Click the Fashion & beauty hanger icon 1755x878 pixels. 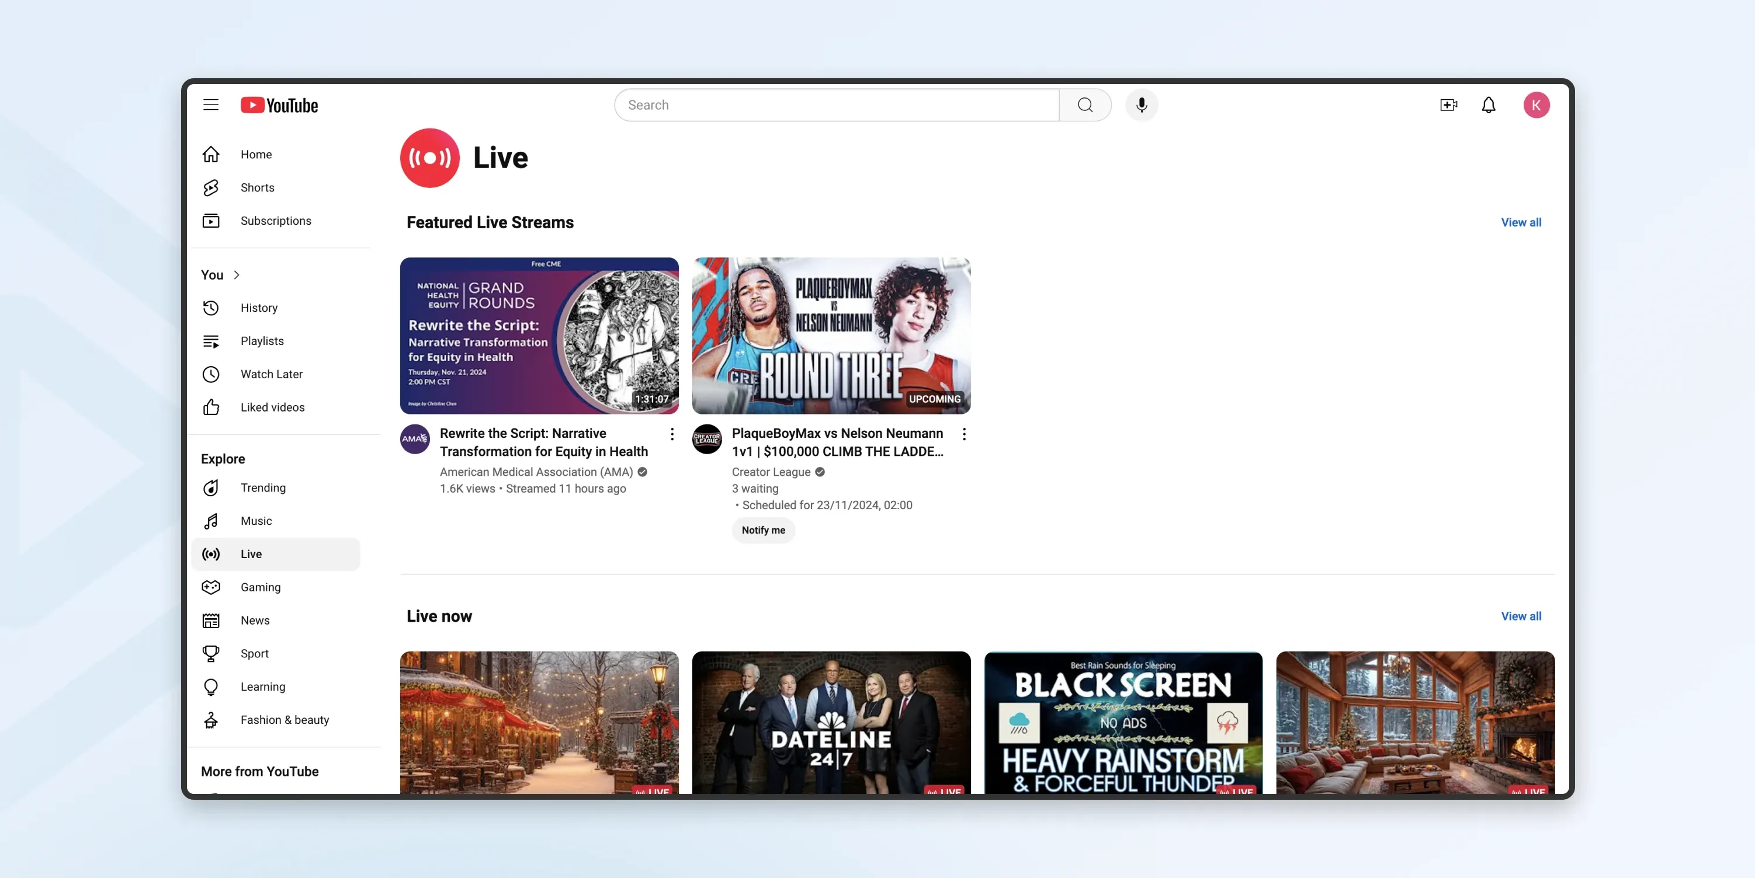(210, 720)
